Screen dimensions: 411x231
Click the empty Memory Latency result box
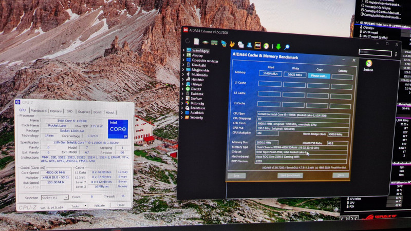pyautogui.click(x=342, y=76)
